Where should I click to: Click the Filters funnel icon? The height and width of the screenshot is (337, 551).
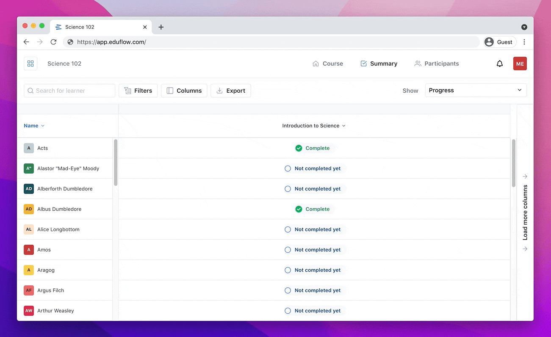(127, 90)
